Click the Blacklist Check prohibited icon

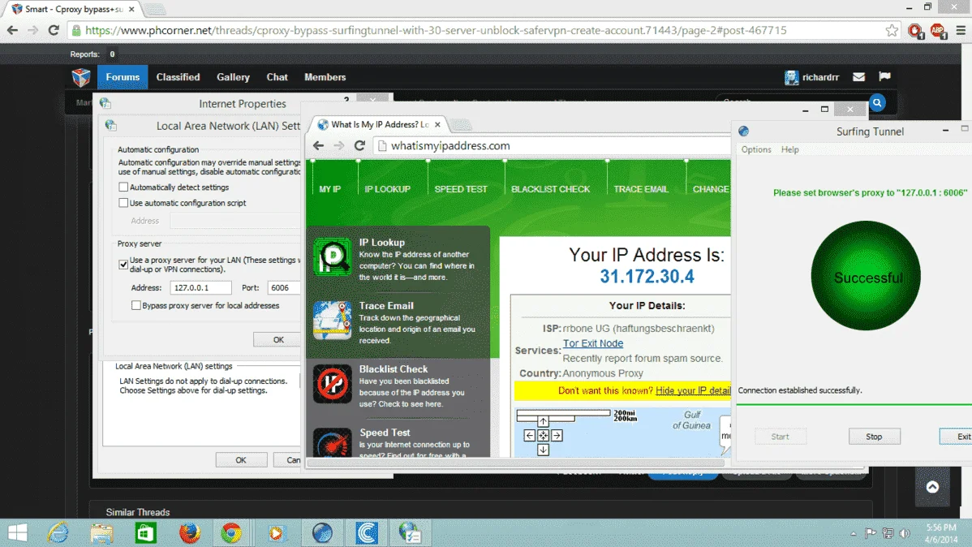(333, 384)
